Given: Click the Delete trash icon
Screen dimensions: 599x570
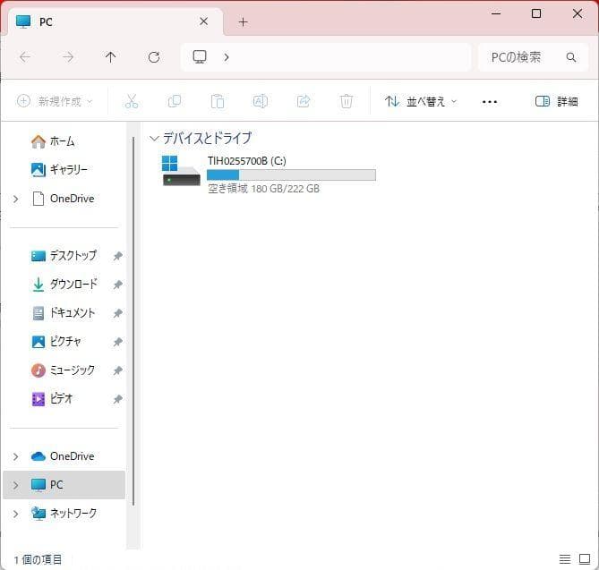Looking at the screenshot, I should pyautogui.click(x=347, y=101).
